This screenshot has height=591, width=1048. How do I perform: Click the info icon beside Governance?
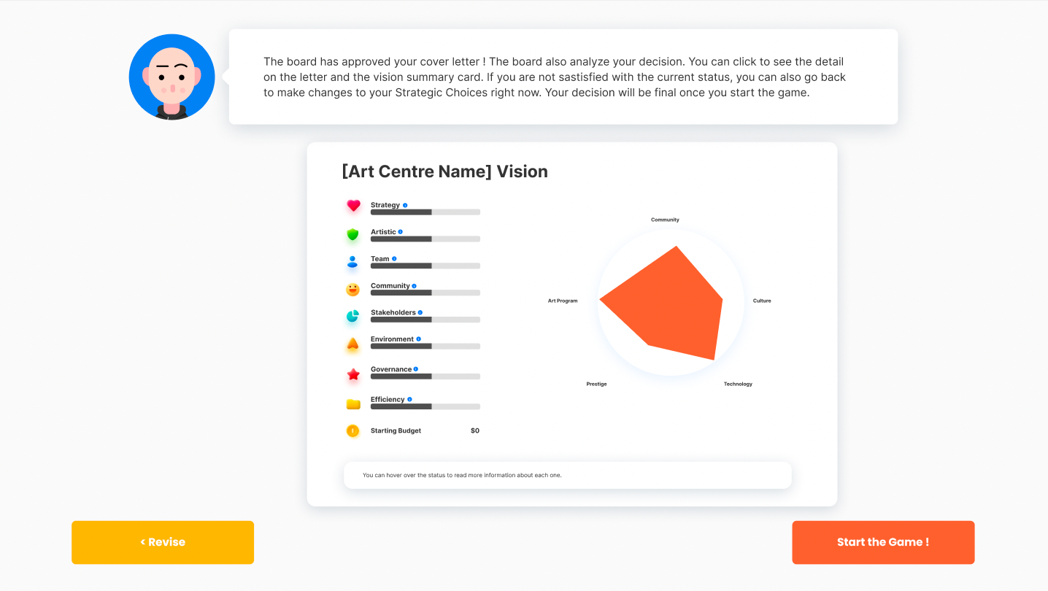point(416,369)
